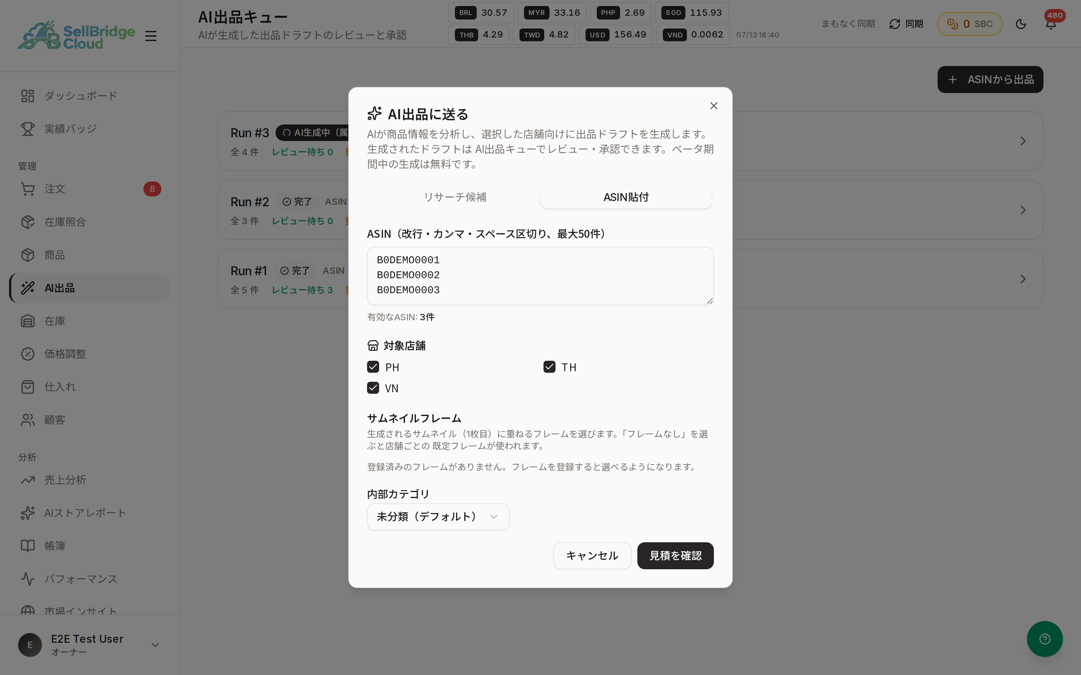Click the THB 4.29 rate chip
Image resolution: width=1081 pixels, height=675 pixels.
pos(479,35)
